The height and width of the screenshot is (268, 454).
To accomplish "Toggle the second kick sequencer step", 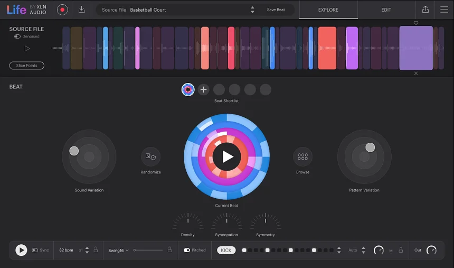I will point(250,250).
